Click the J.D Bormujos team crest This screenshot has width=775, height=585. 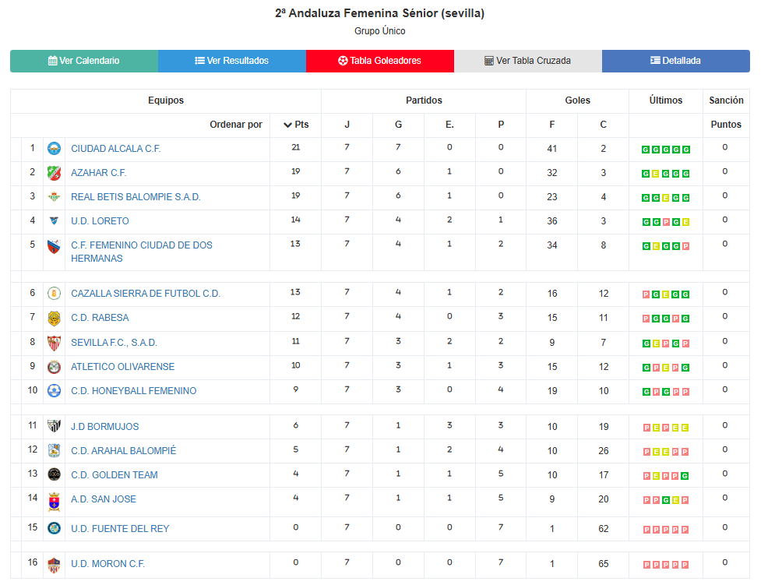[54, 426]
